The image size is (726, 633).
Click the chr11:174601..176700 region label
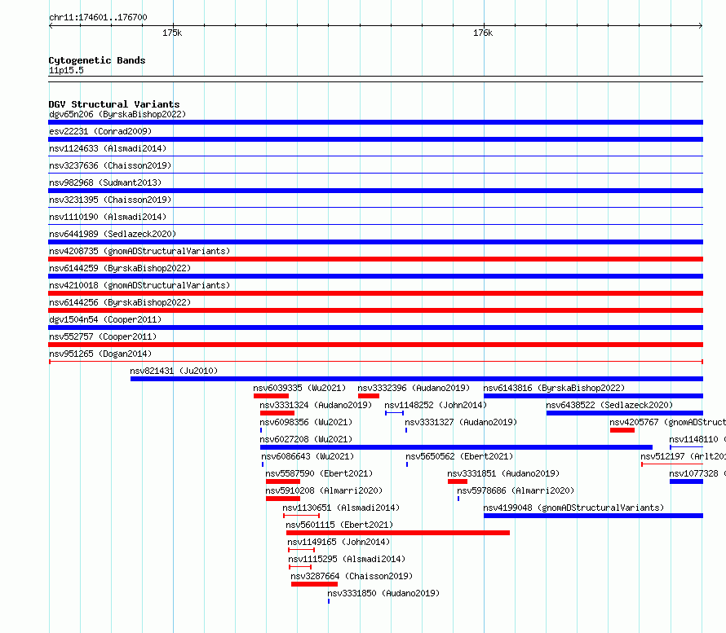(98, 17)
